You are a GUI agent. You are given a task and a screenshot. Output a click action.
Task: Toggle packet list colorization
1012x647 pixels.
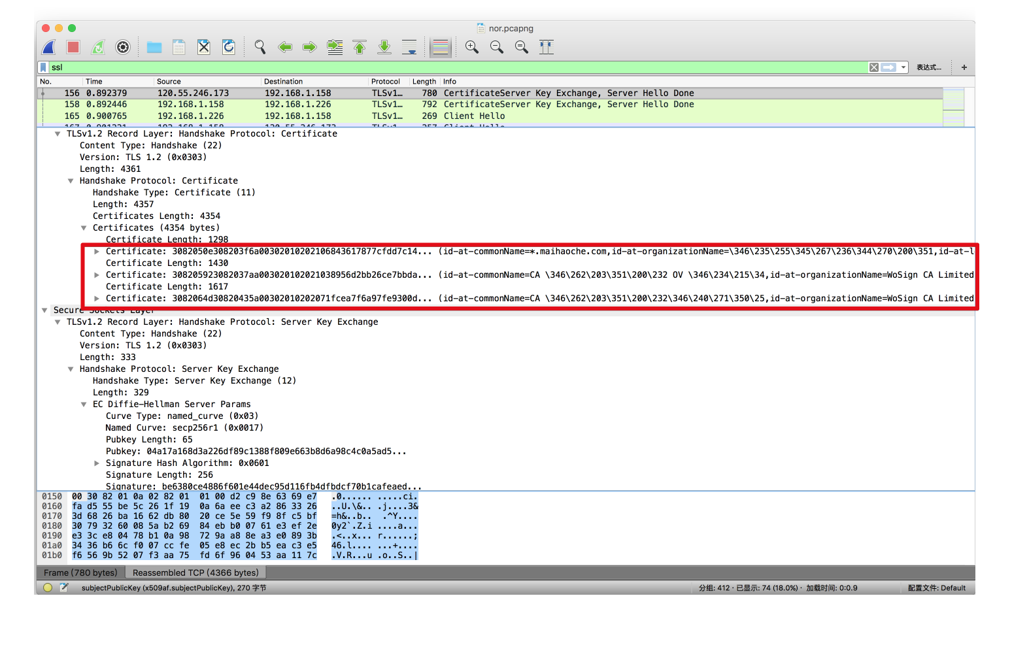(441, 47)
